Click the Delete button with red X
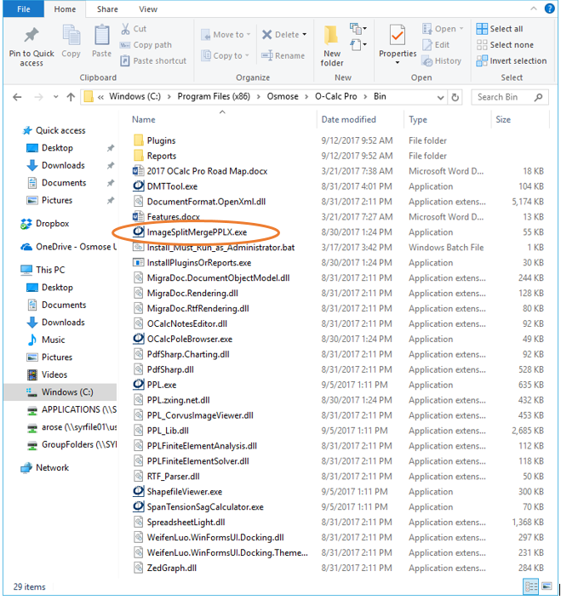 click(x=281, y=34)
